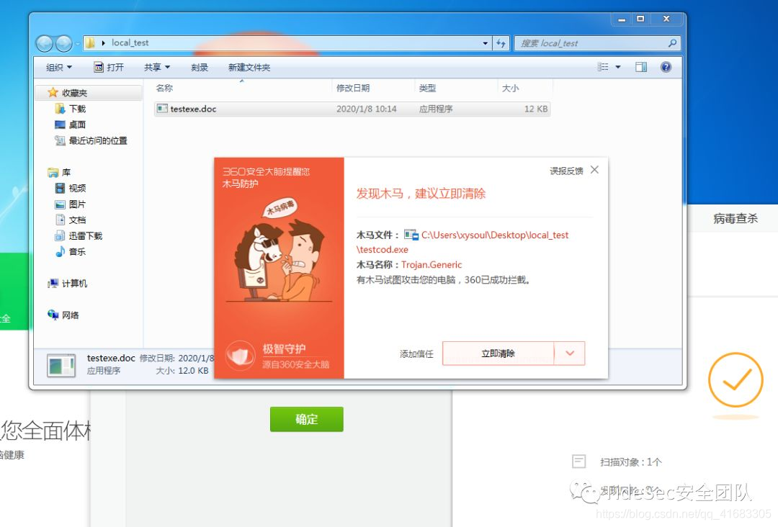
Task: Open Explorer help via question mark icon
Action: tap(666, 67)
